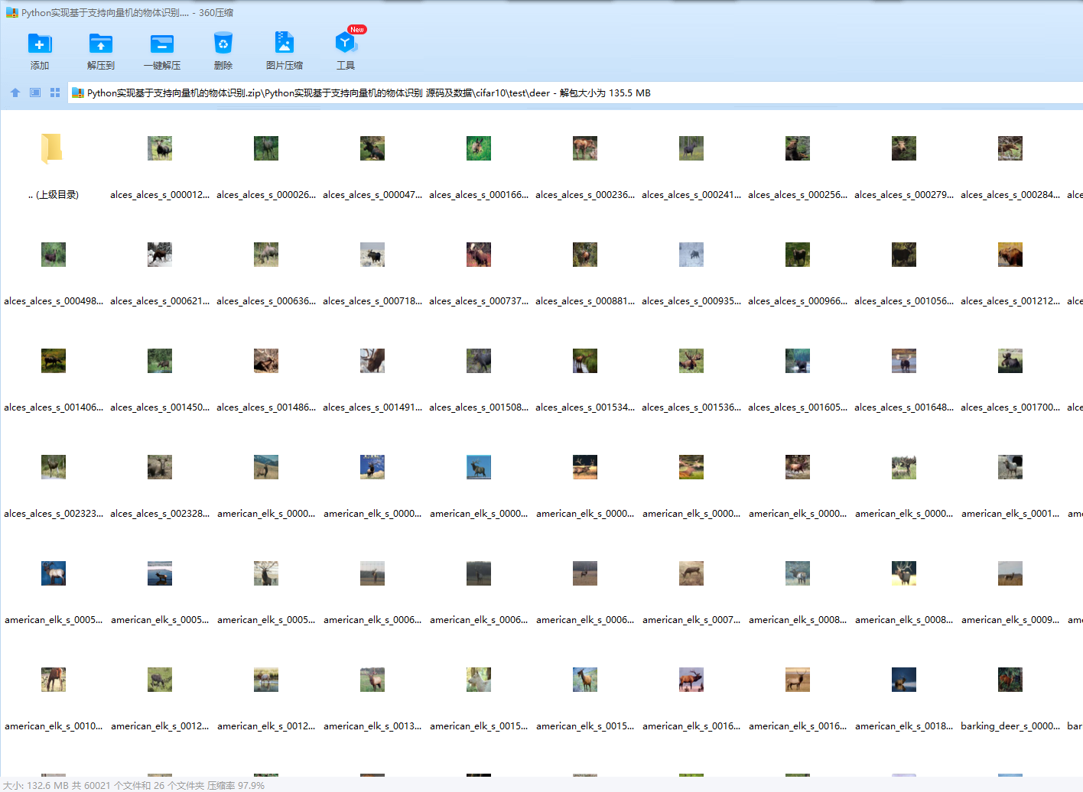Click the 删除 (Delete) trash icon
Screen dimensions: 1083x792
(223, 44)
